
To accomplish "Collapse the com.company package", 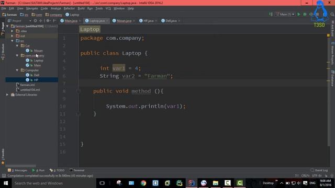I will click(17, 55).
